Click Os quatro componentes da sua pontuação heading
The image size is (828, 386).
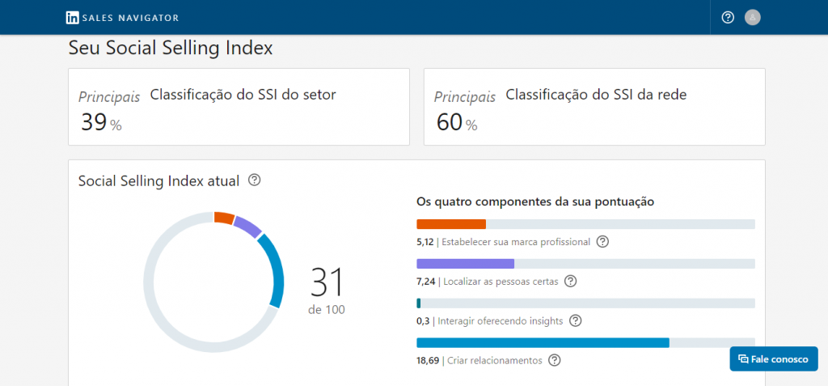tap(534, 201)
